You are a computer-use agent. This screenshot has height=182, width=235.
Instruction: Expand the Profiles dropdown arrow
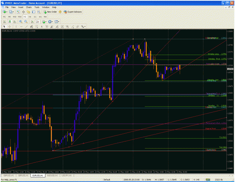coord(13,12)
